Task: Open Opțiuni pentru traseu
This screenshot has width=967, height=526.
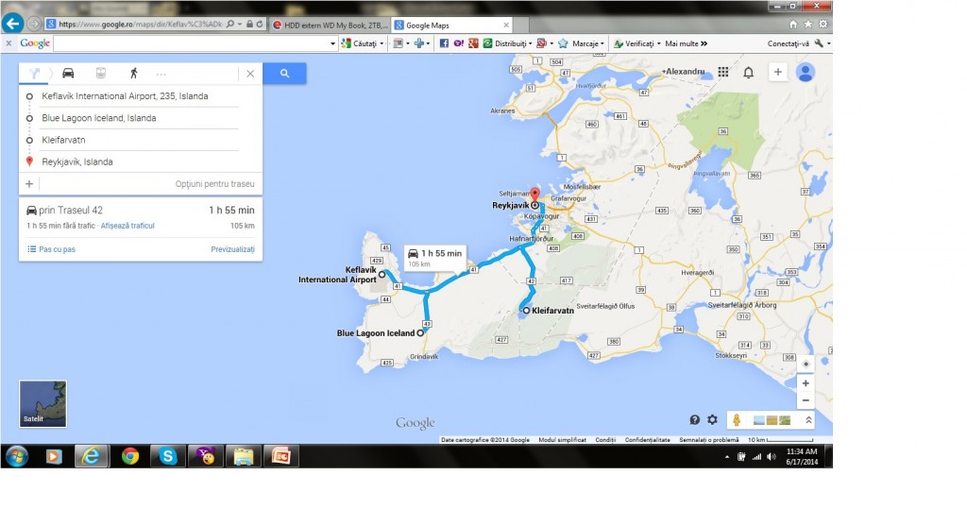Action: [x=214, y=184]
